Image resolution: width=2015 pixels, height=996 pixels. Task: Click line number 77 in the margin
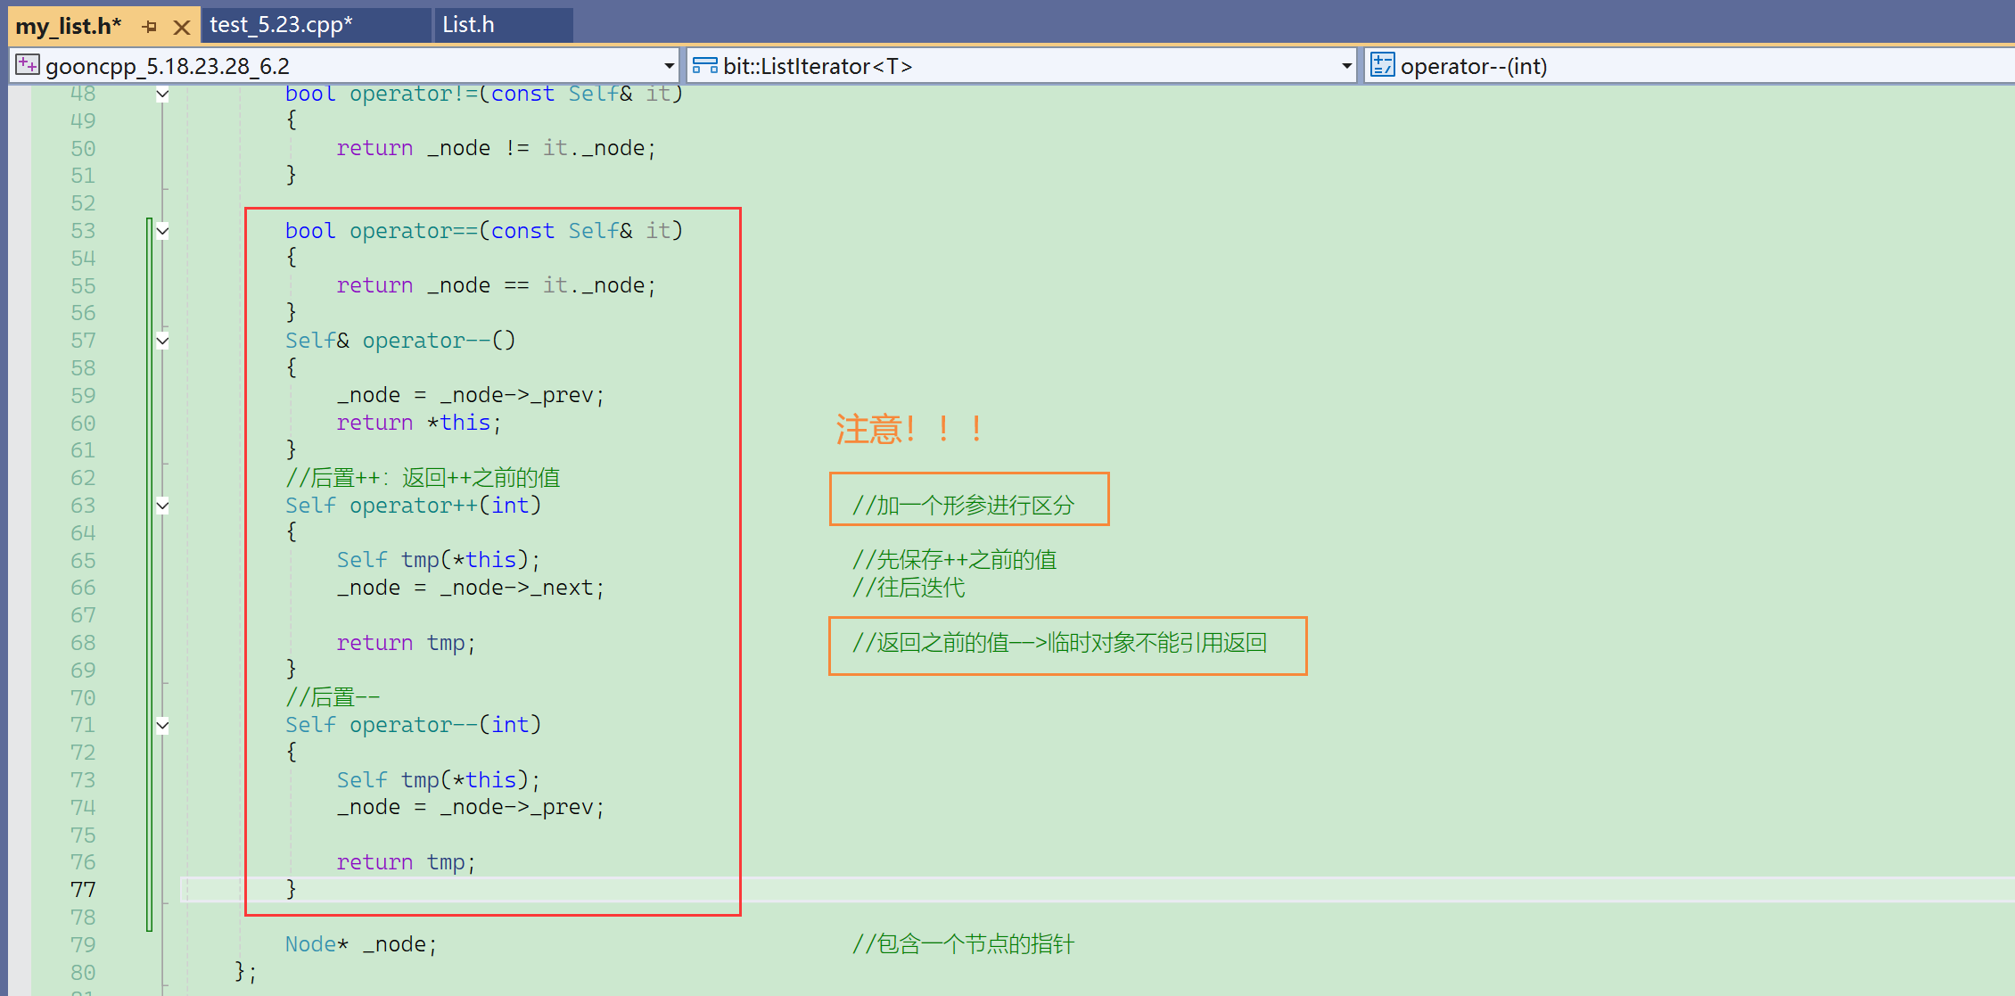(x=83, y=890)
